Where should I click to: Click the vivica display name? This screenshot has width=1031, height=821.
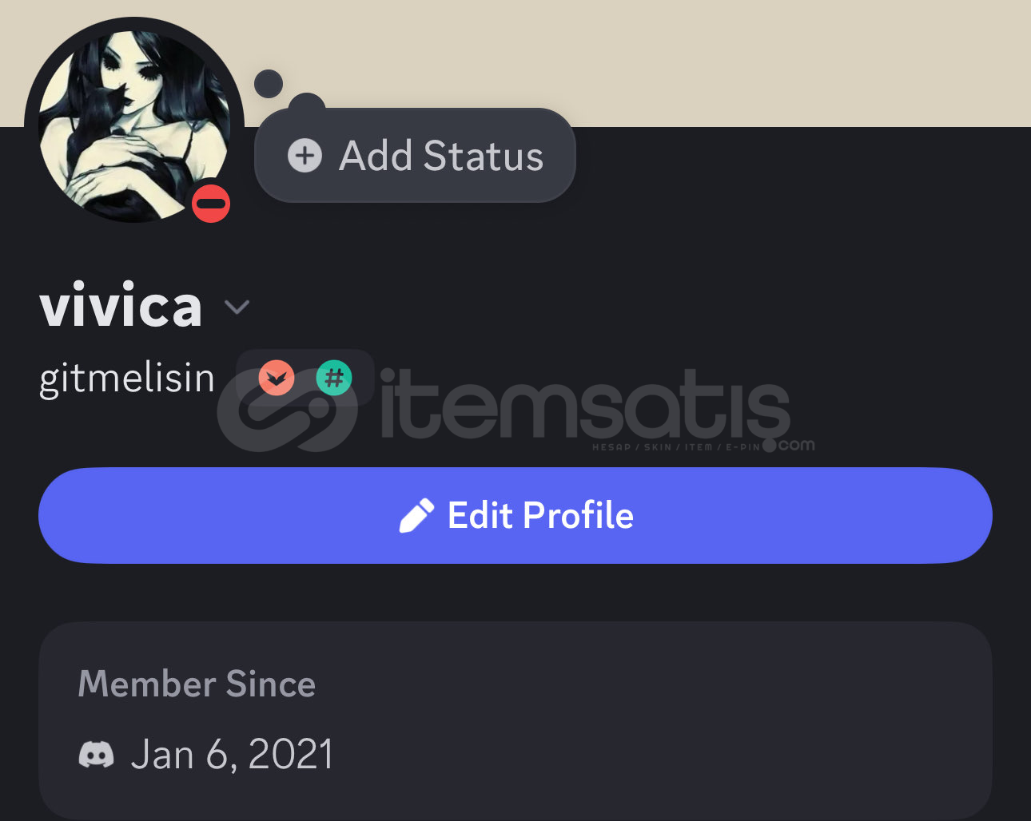[x=121, y=304]
